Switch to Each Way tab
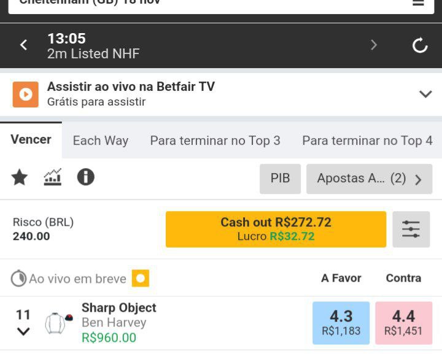This screenshot has width=442, height=354. (101, 140)
